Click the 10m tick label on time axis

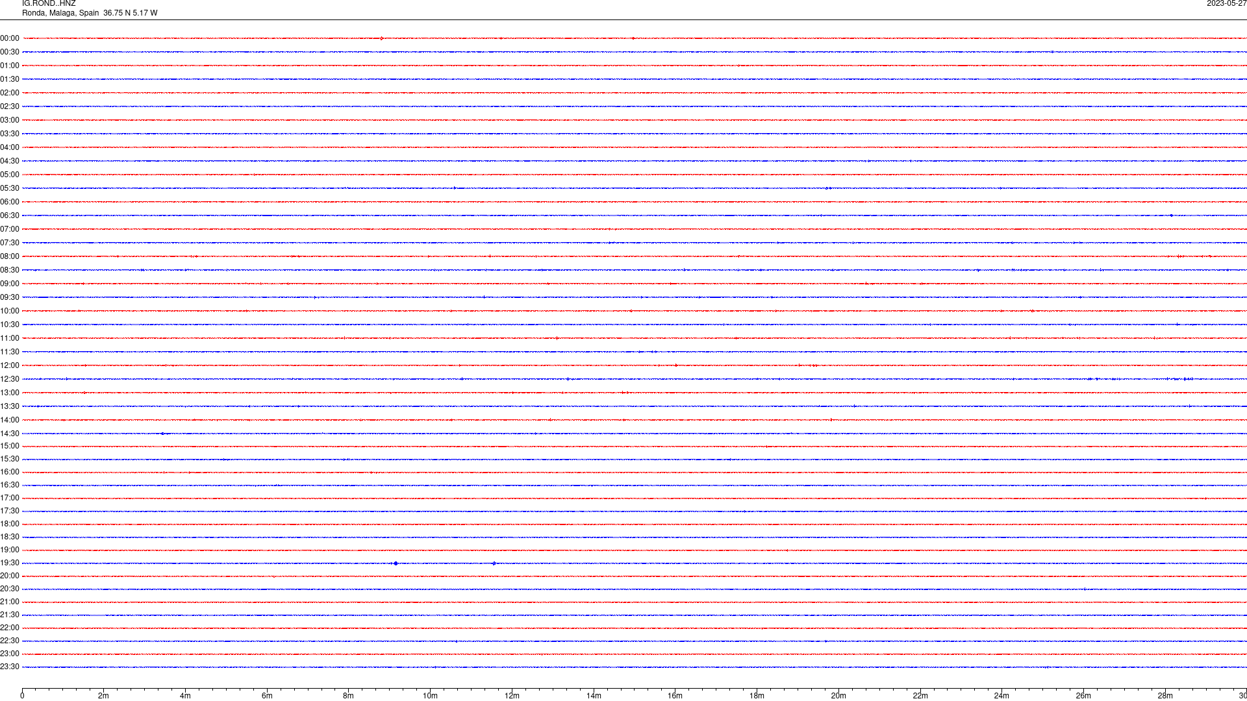(x=430, y=696)
